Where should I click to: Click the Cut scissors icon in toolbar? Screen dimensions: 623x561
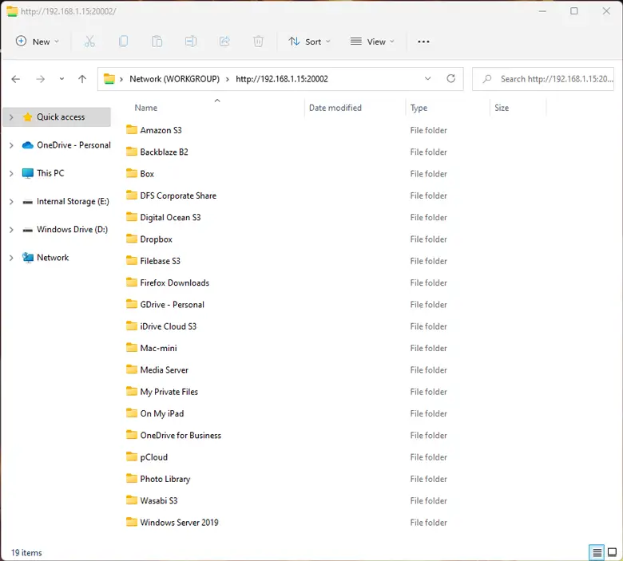click(89, 41)
